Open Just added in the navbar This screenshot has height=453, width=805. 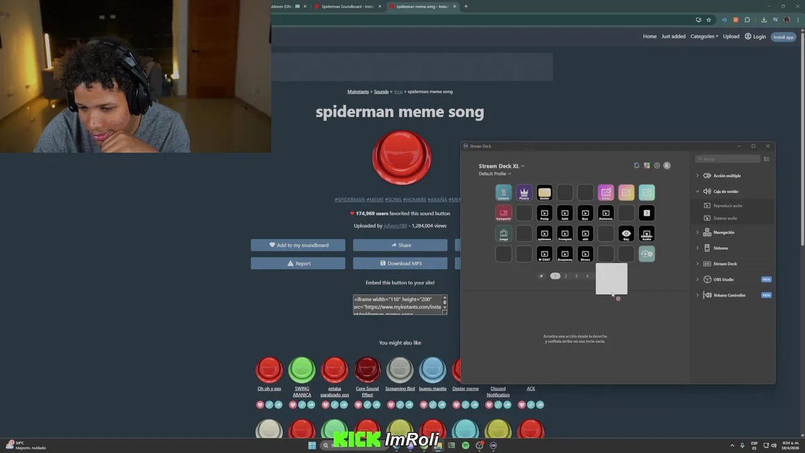coord(673,36)
